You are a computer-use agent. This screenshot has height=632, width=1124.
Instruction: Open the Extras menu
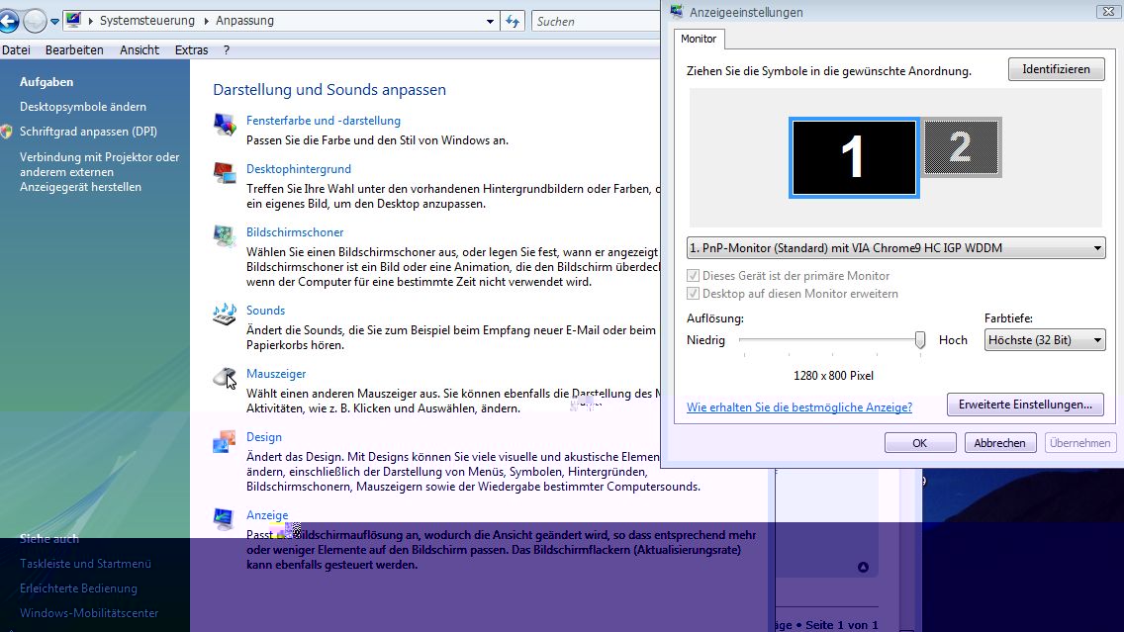tap(191, 49)
